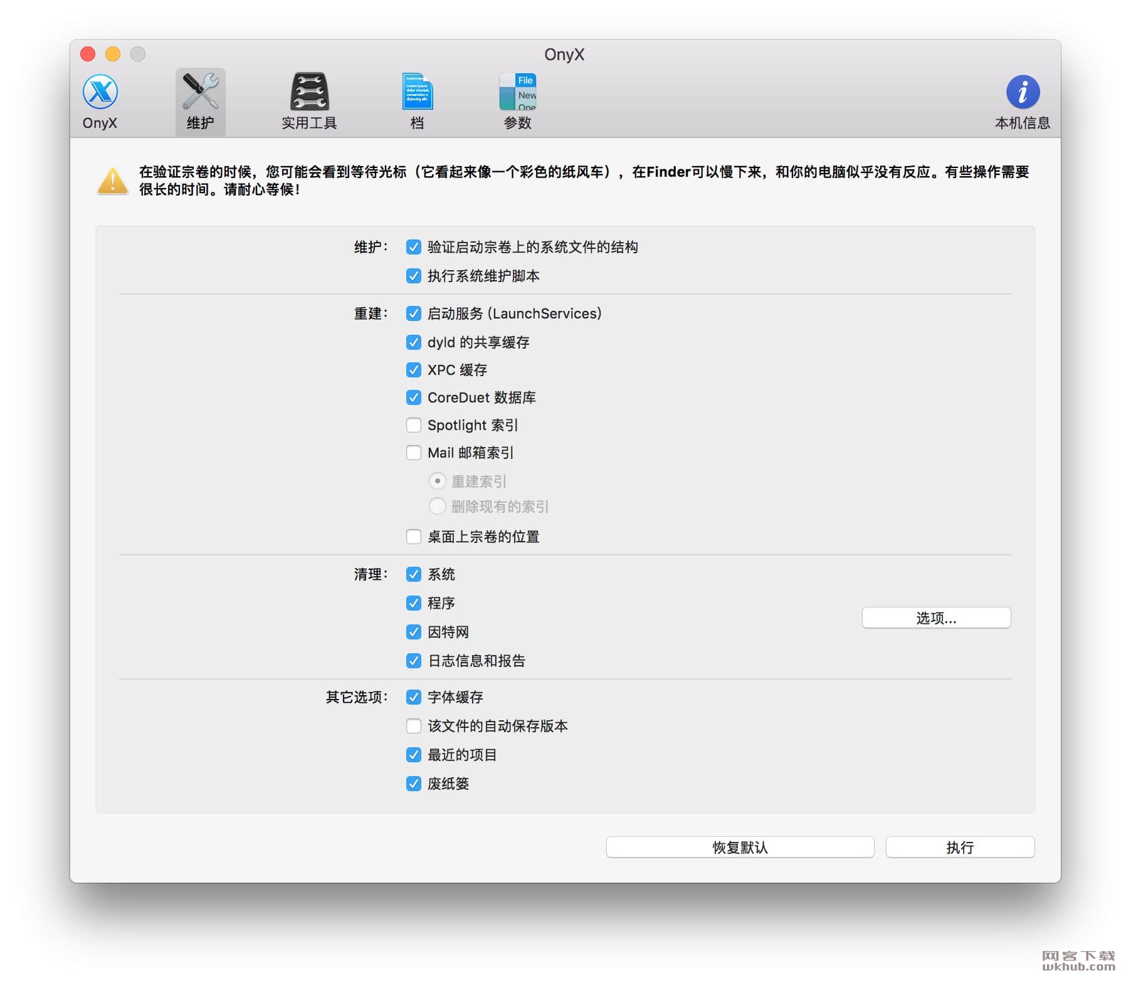Toggle 废纸篓 checkbox
The height and width of the screenshot is (983, 1131).
click(x=414, y=784)
